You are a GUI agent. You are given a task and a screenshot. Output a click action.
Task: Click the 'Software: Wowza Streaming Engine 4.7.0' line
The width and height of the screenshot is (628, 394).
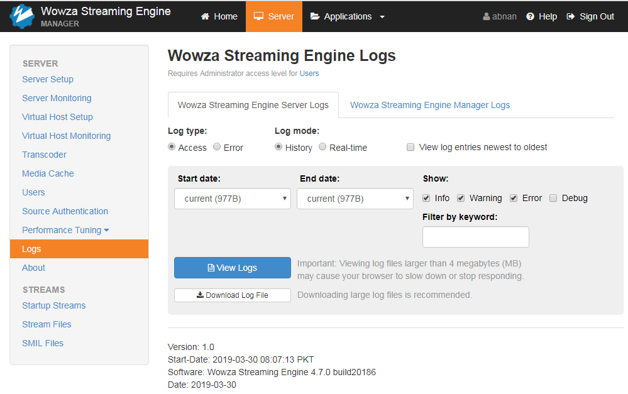[272, 372]
